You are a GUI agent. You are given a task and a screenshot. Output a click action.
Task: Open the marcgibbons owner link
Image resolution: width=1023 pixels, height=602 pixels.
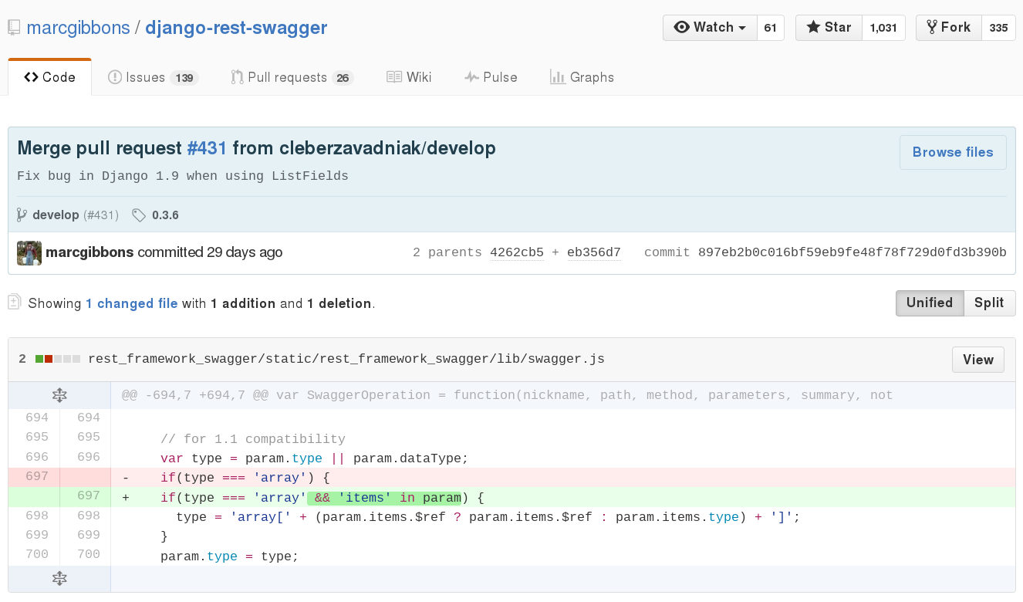coord(78,28)
